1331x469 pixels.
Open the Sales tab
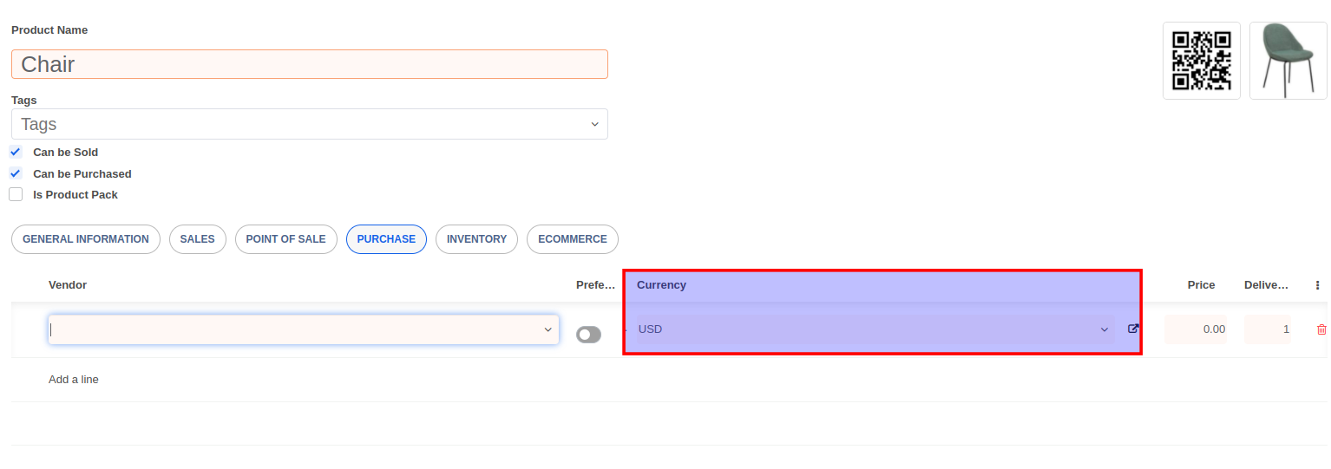tap(197, 239)
